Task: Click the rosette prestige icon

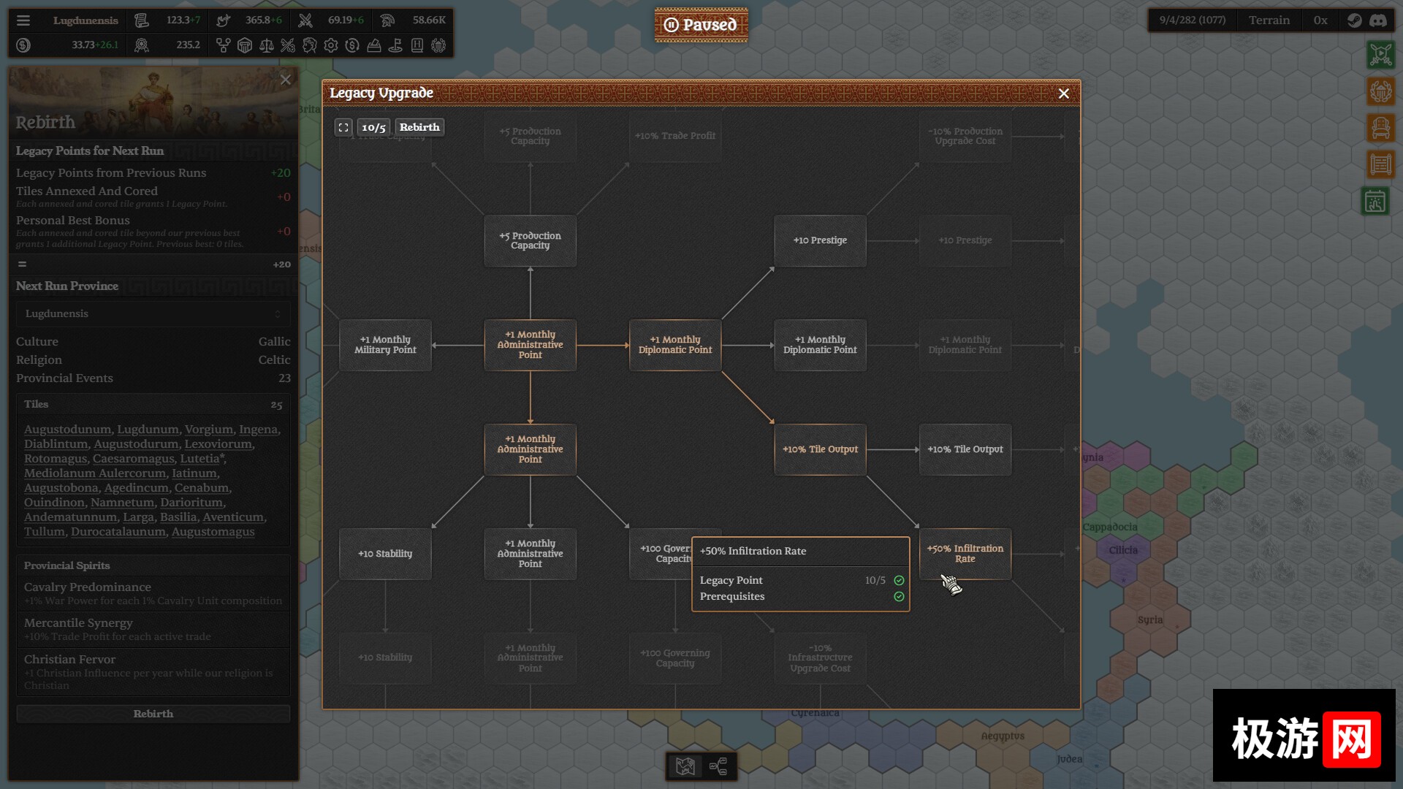Action: click(x=142, y=45)
